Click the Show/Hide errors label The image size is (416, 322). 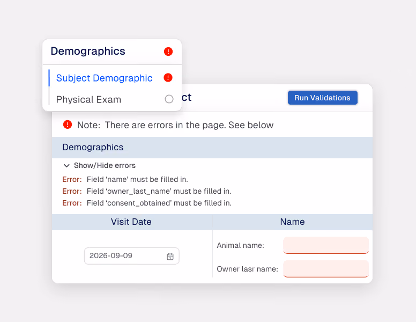[105, 165]
